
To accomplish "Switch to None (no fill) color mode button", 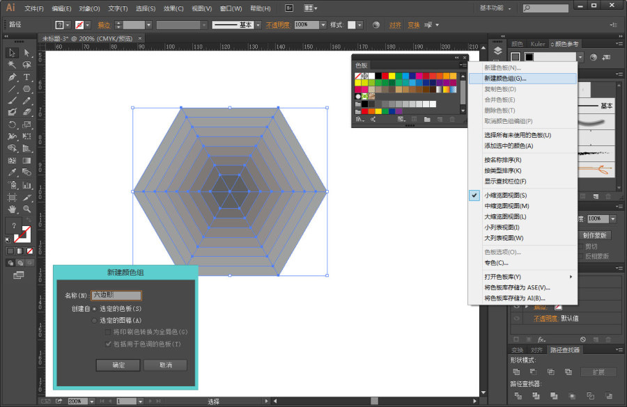I will coord(29,251).
